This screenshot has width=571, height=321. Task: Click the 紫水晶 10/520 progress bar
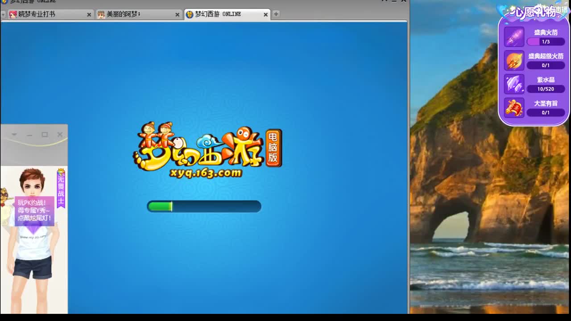coord(546,89)
